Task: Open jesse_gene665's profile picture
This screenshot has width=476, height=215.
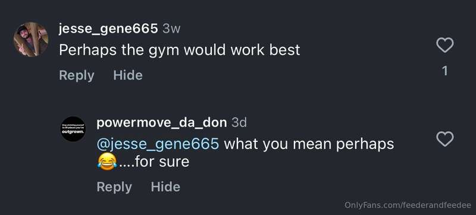Action: tap(31, 39)
